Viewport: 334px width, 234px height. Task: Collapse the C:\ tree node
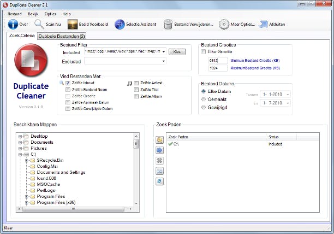20,154
